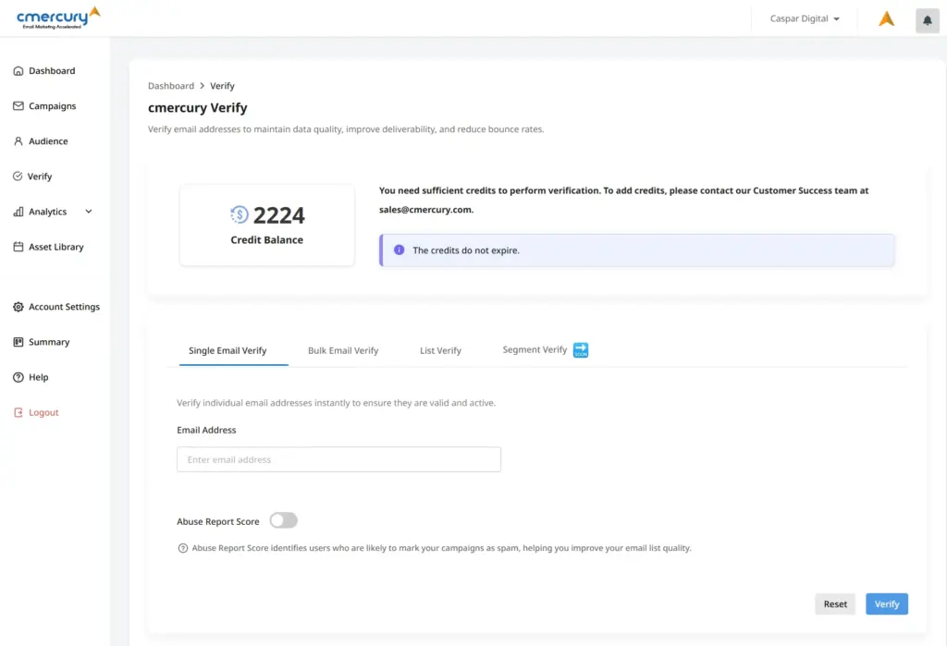Click Logout in the sidebar
This screenshot has height=646, width=947.
tap(43, 412)
